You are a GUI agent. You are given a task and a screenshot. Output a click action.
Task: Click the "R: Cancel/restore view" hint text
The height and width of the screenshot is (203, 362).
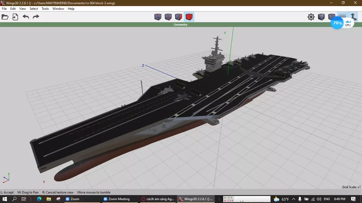[58, 192]
